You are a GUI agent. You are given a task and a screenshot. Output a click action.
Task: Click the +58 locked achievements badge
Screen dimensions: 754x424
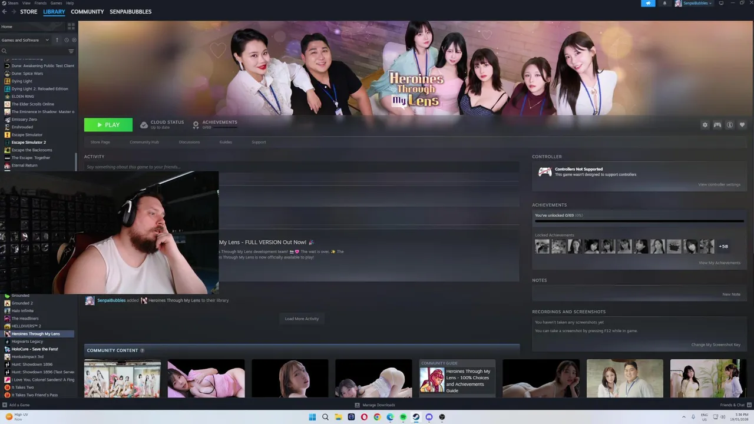pyautogui.click(x=723, y=246)
